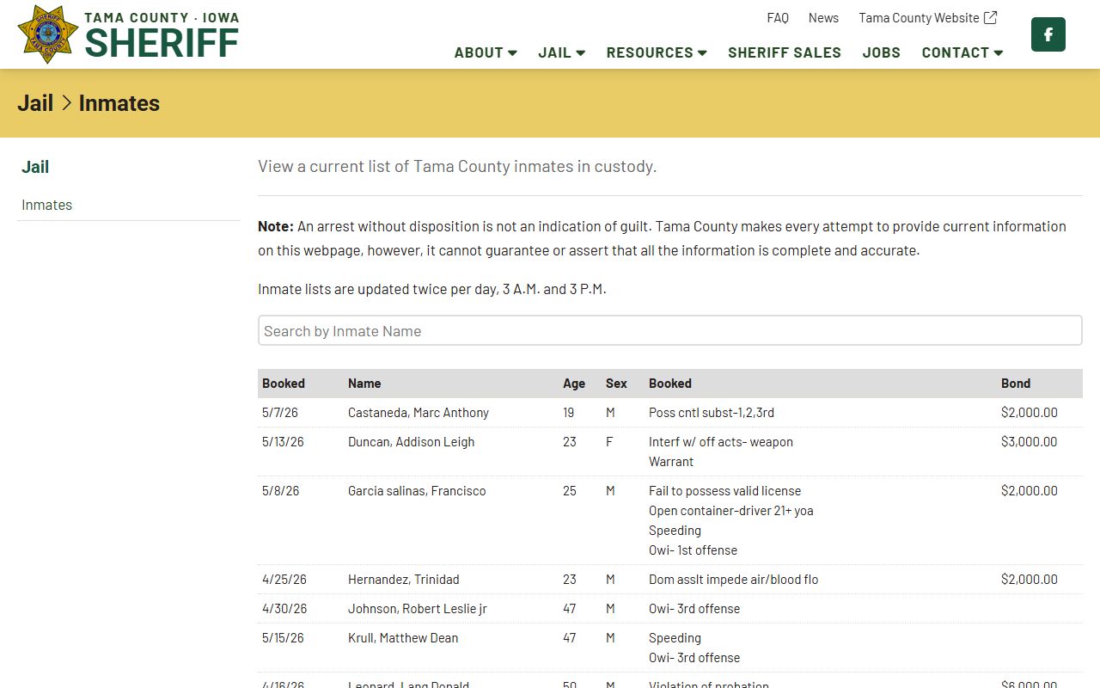Select inmate name Krull, Matthew Dean

(x=403, y=638)
